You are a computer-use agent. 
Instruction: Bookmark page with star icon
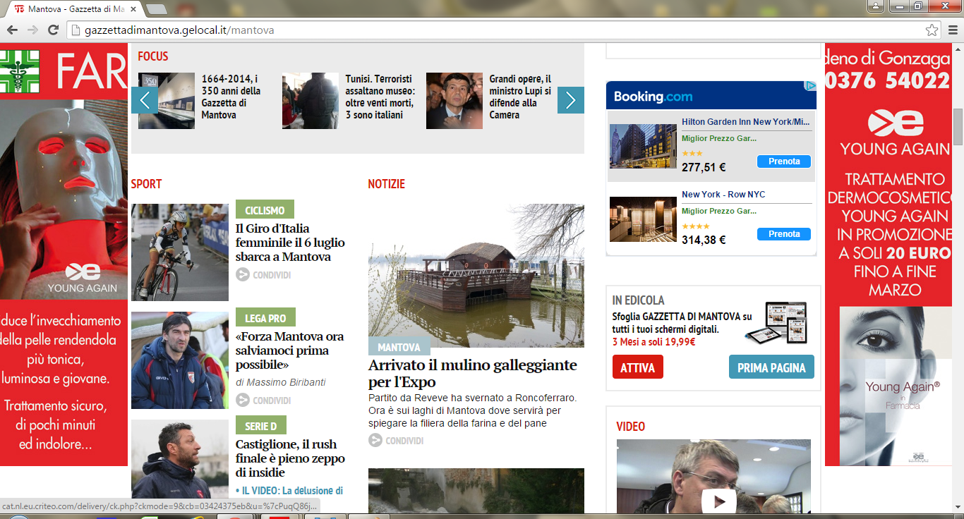click(x=932, y=30)
